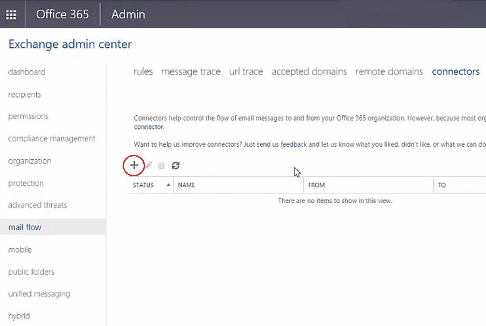
Task: Refresh the connectors list
Action: (176, 165)
